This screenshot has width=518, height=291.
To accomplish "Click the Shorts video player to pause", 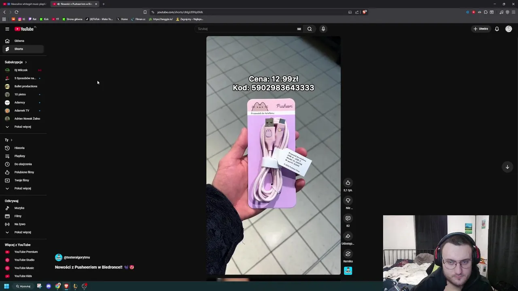I will [274, 156].
